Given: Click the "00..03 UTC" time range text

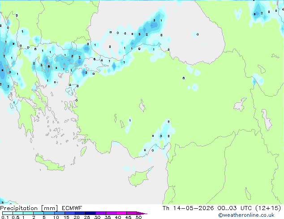Looking at the screenshot, I should (235, 208).
